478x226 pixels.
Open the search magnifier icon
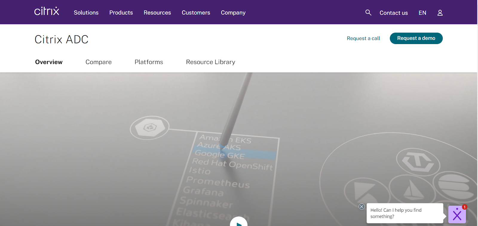[368, 13]
